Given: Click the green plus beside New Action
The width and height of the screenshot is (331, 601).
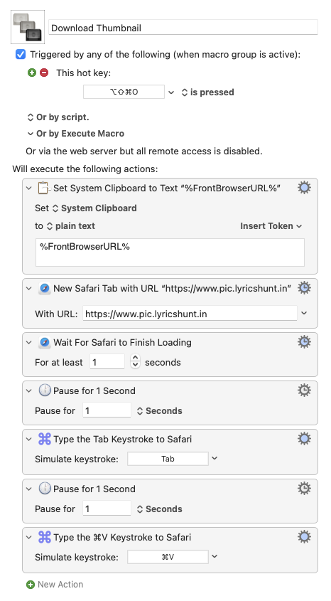Looking at the screenshot, I should [x=31, y=585].
